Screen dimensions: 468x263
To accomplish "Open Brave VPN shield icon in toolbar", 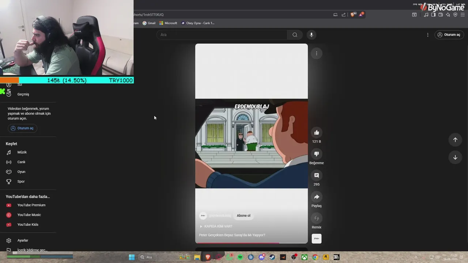I will tap(455, 15).
